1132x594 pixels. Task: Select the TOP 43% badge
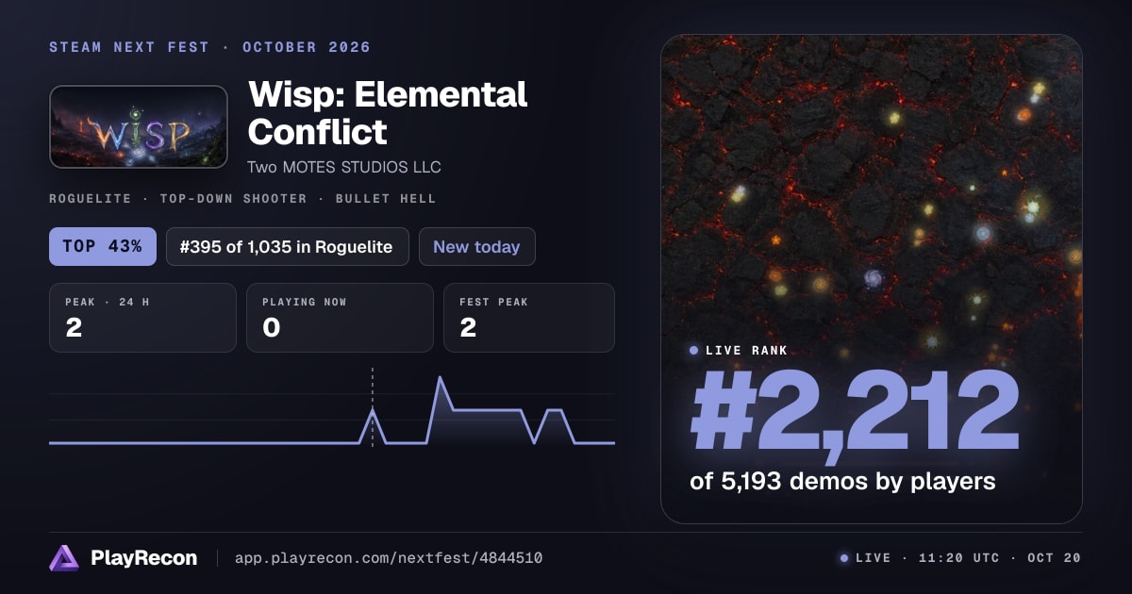pyautogui.click(x=102, y=247)
